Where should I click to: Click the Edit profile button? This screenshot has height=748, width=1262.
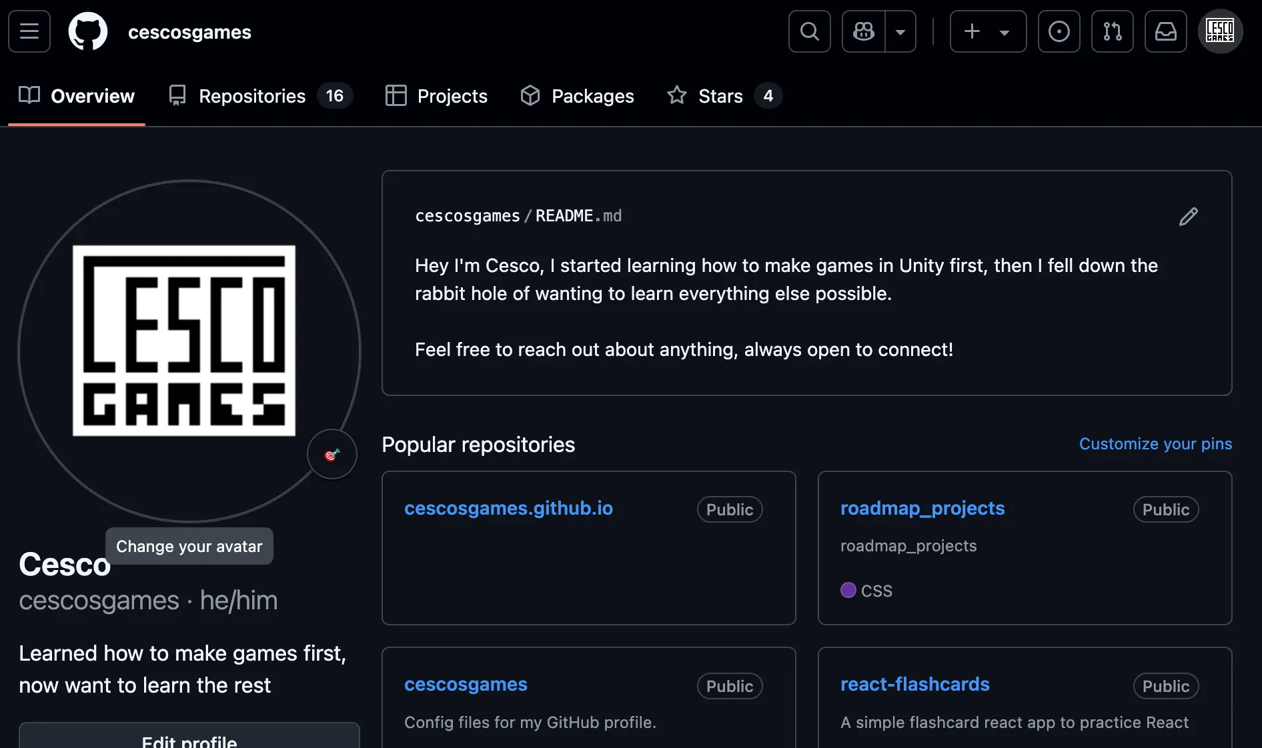click(x=189, y=736)
